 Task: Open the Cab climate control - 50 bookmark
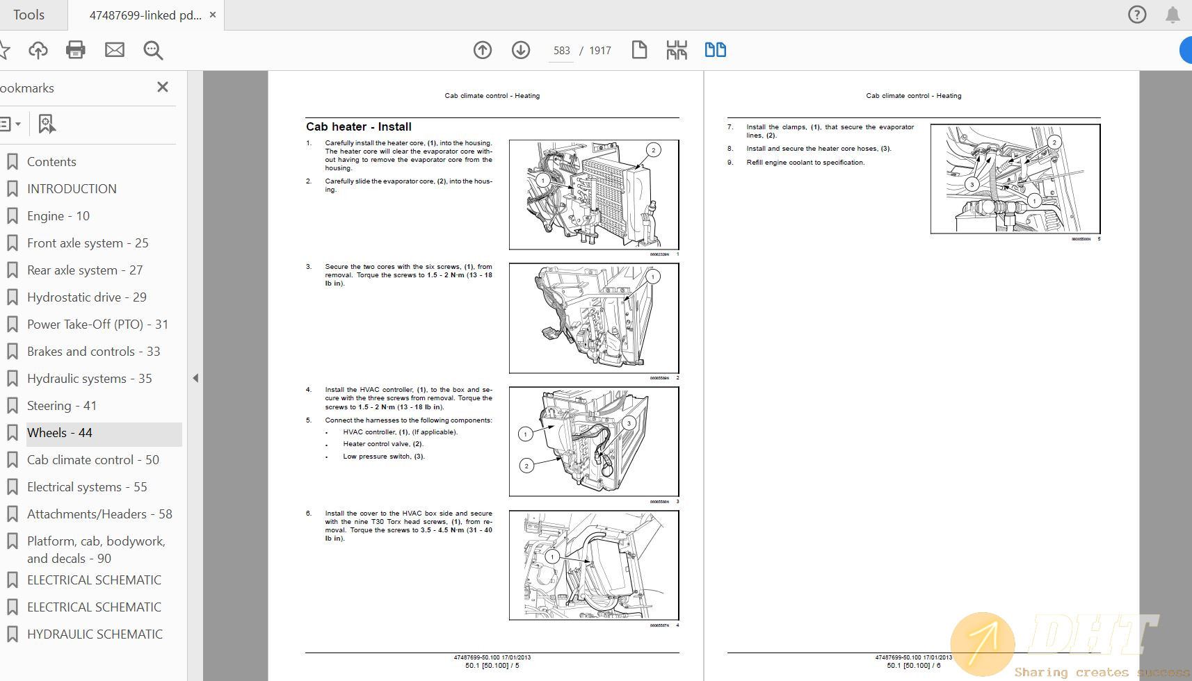(x=93, y=460)
